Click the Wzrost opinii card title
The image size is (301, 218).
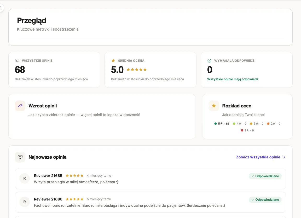click(x=43, y=106)
